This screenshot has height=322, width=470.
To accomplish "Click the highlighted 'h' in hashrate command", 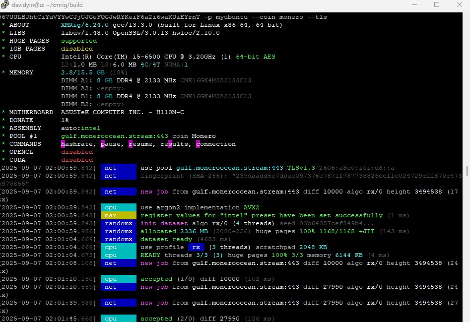I will (x=63, y=144).
